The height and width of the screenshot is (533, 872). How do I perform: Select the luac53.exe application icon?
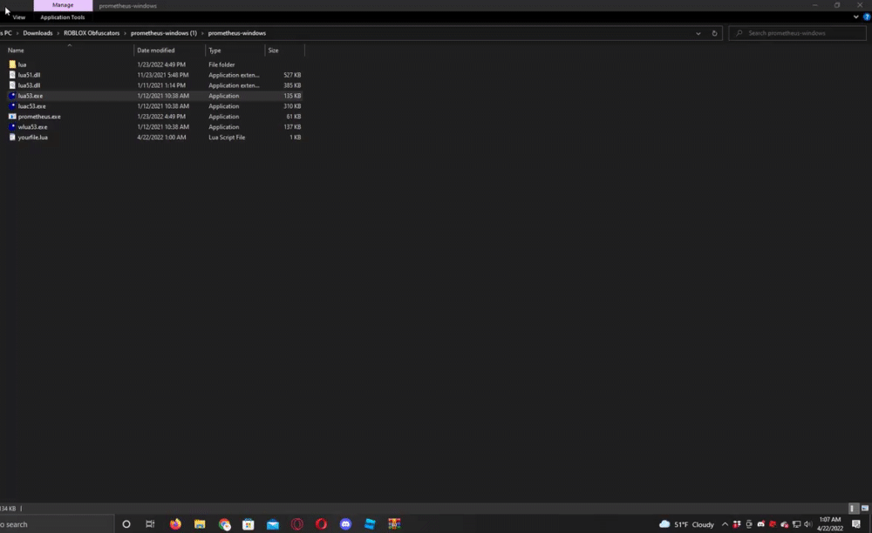coord(12,106)
